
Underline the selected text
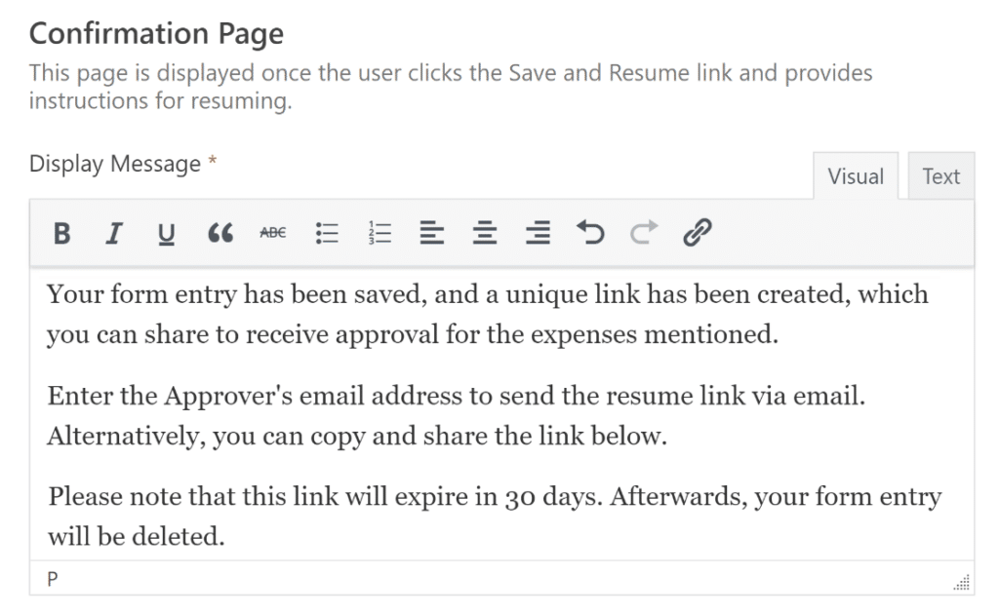coord(167,233)
